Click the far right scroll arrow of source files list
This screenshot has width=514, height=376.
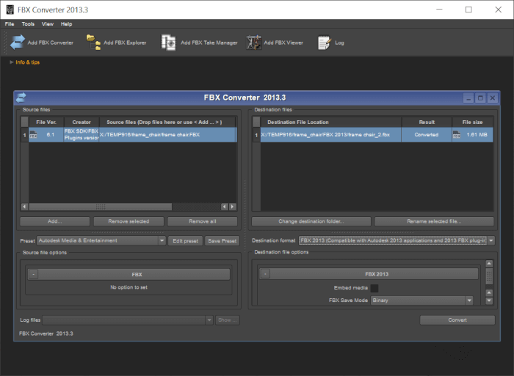point(233,207)
